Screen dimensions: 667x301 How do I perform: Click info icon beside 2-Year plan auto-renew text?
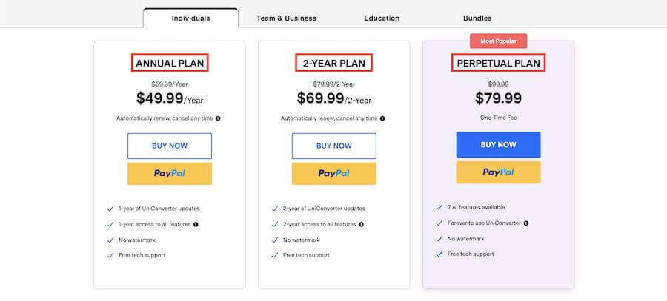382,118
